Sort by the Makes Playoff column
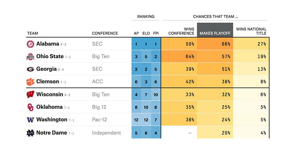Screen dimensions: 295x160 point(215,33)
